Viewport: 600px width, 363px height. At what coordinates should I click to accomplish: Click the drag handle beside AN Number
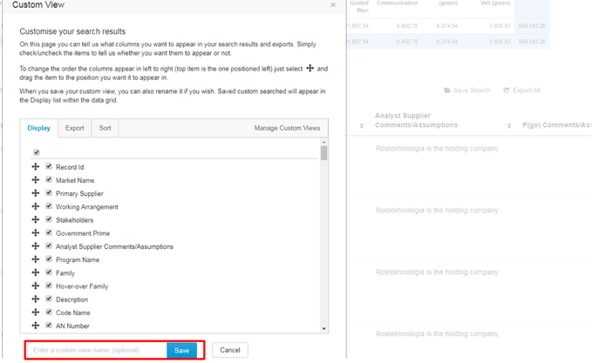[x=36, y=326]
